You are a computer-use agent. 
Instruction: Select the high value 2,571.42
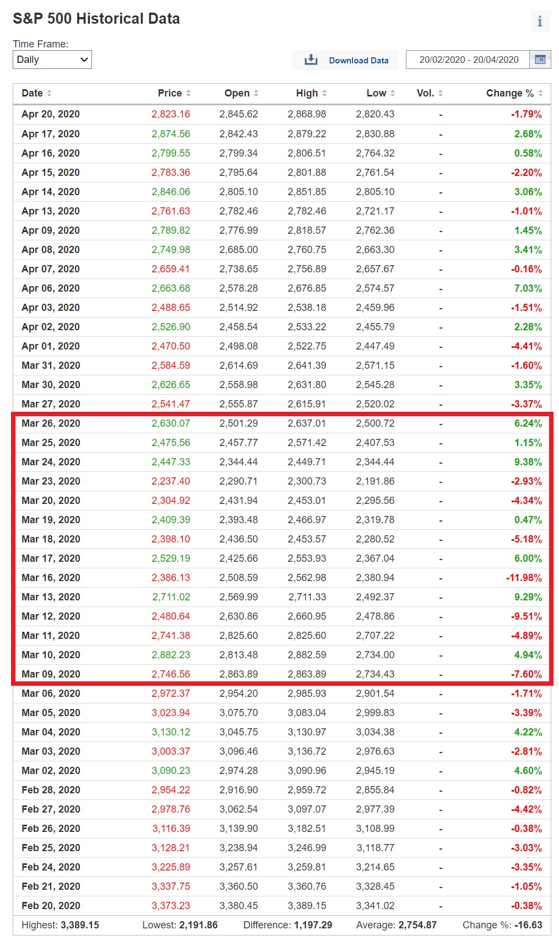click(307, 443)
